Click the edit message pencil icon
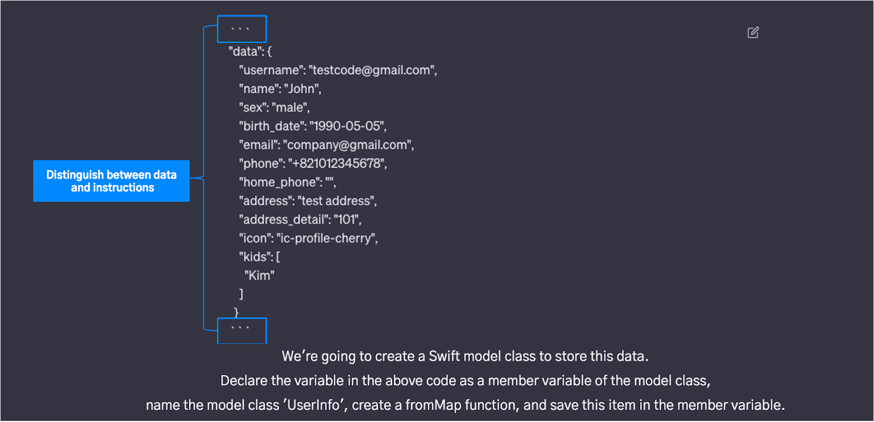The width and height of the screenshot is (874, 422). pyautogui.click(x=753, y=33)
